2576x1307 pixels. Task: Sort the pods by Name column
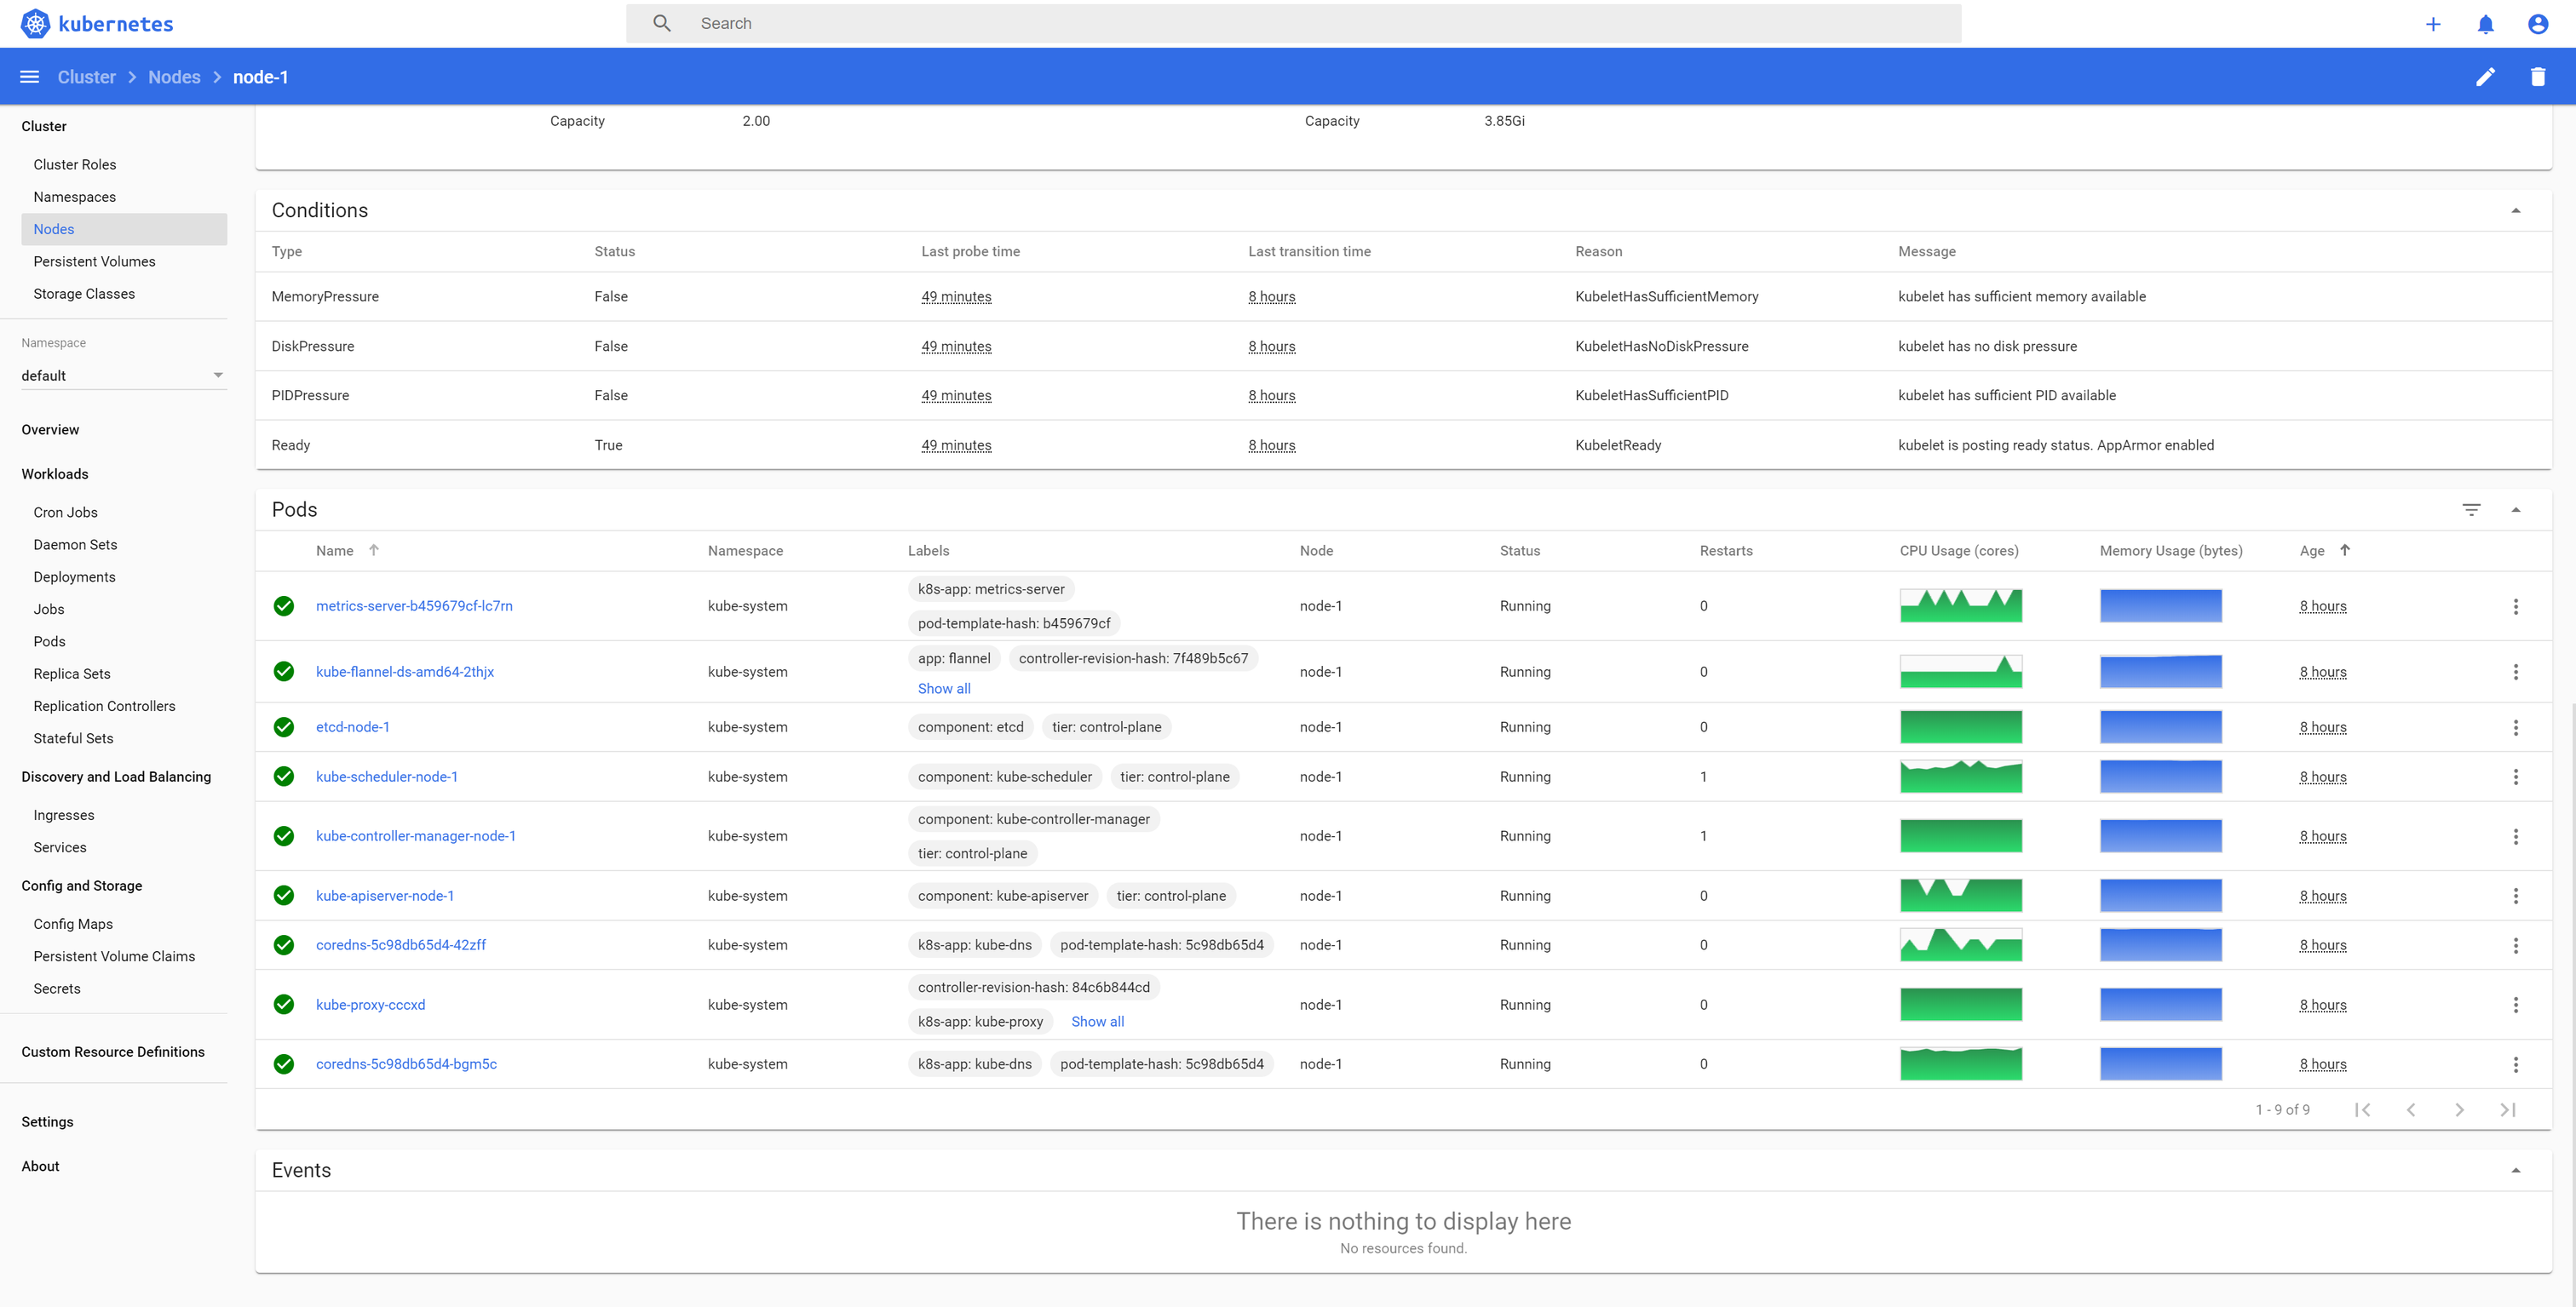(x=334, y=551)
